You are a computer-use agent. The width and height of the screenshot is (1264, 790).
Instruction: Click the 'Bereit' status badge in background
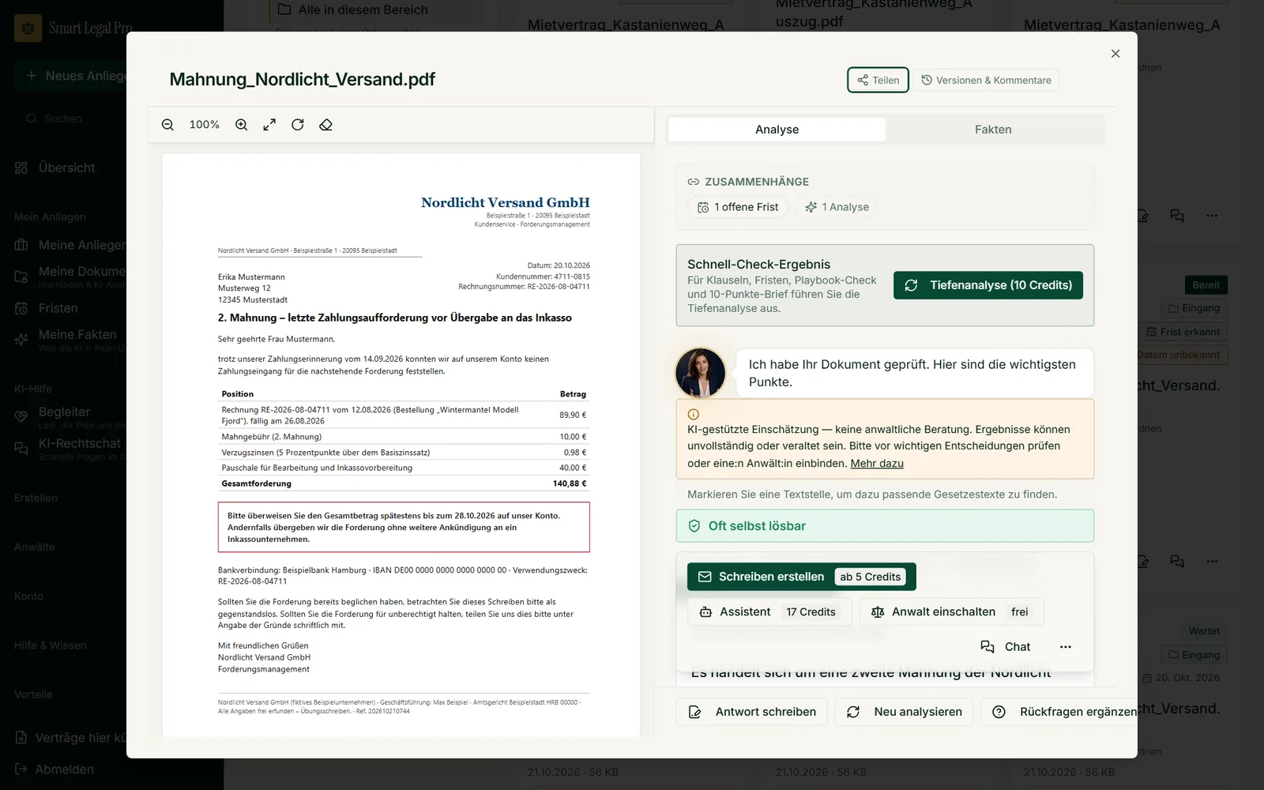click(x=1206, y=285)
